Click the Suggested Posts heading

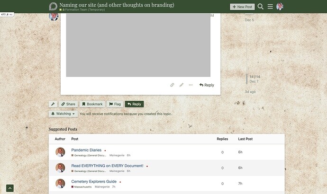pos(63,129)
